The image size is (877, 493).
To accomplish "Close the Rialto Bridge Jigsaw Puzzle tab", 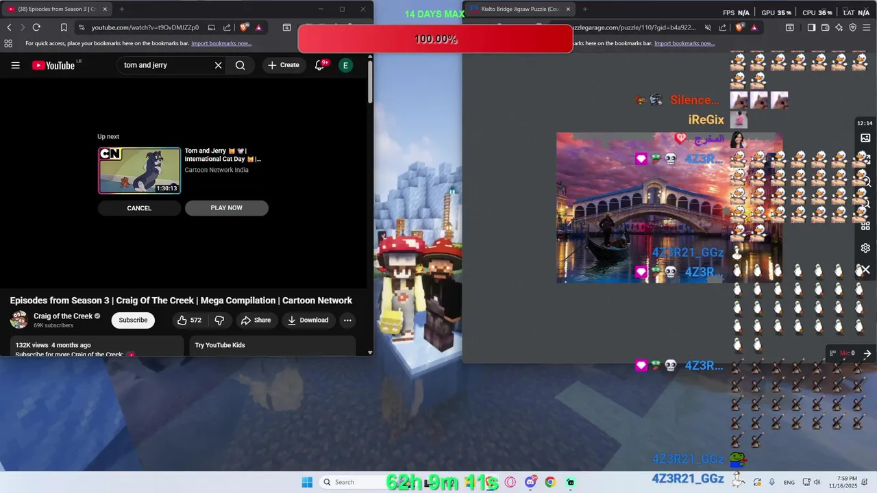I will 568,9.
